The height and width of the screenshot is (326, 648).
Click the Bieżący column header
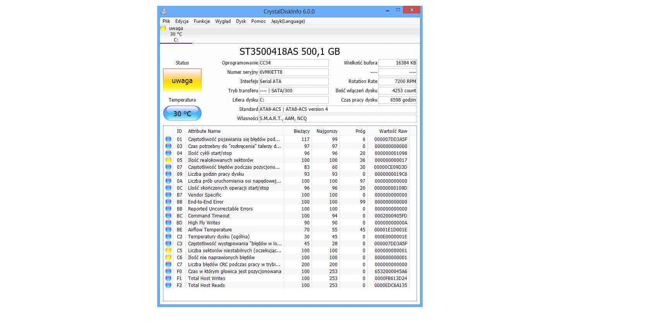click(298, 131)
